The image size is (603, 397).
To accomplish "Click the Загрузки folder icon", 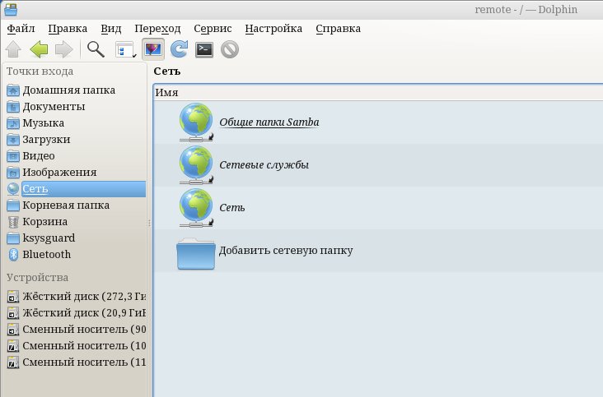I will tap(13, 140).
